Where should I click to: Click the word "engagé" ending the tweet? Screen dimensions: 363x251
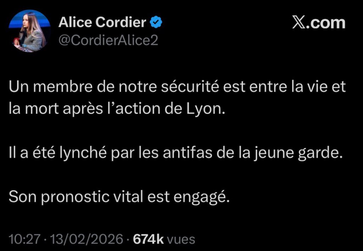(x=199, y=198)
